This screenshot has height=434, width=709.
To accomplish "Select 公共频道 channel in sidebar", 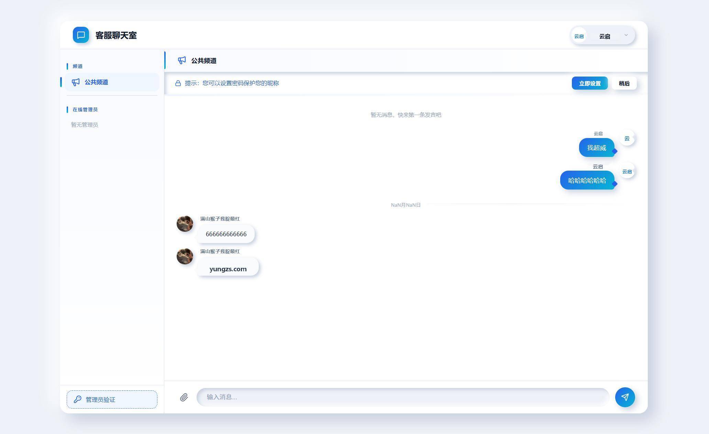I will (x=112, y=82).
